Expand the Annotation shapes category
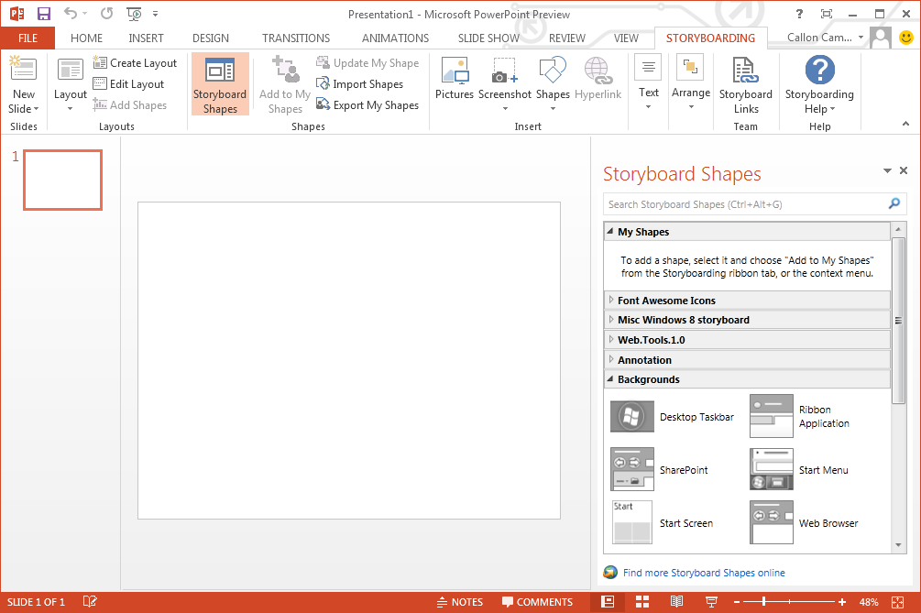Image resolution: width=921 pixels, height=613 pixels. point(644,360)
